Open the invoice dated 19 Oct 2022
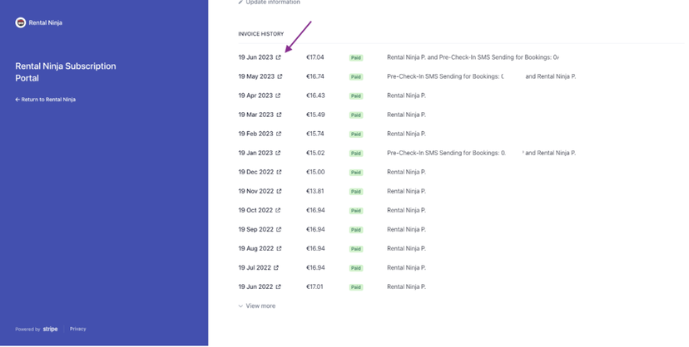 pos(255,210)
